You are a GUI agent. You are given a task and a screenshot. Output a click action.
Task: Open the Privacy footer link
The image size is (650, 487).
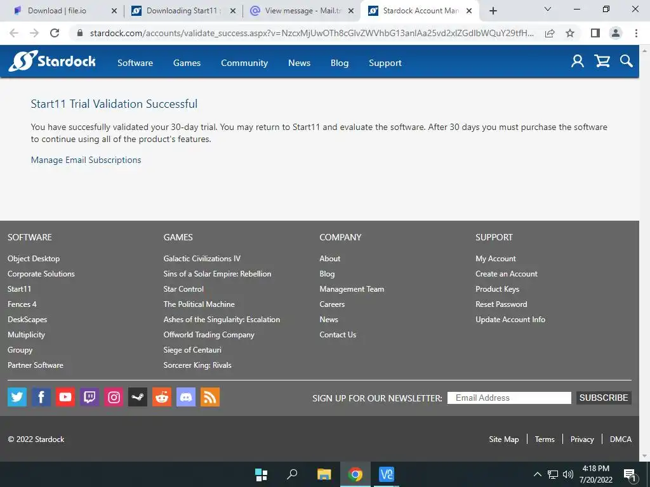click(582, 439)
